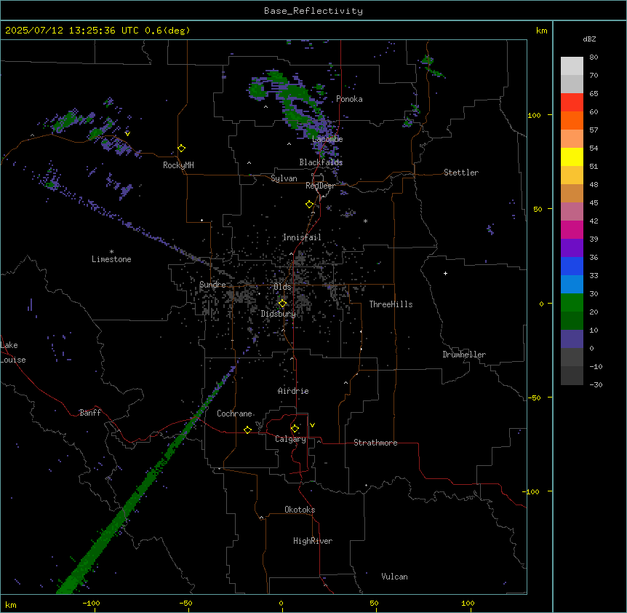Select the Vulcan label
This screenshot has width=627, height=613.
394,577
